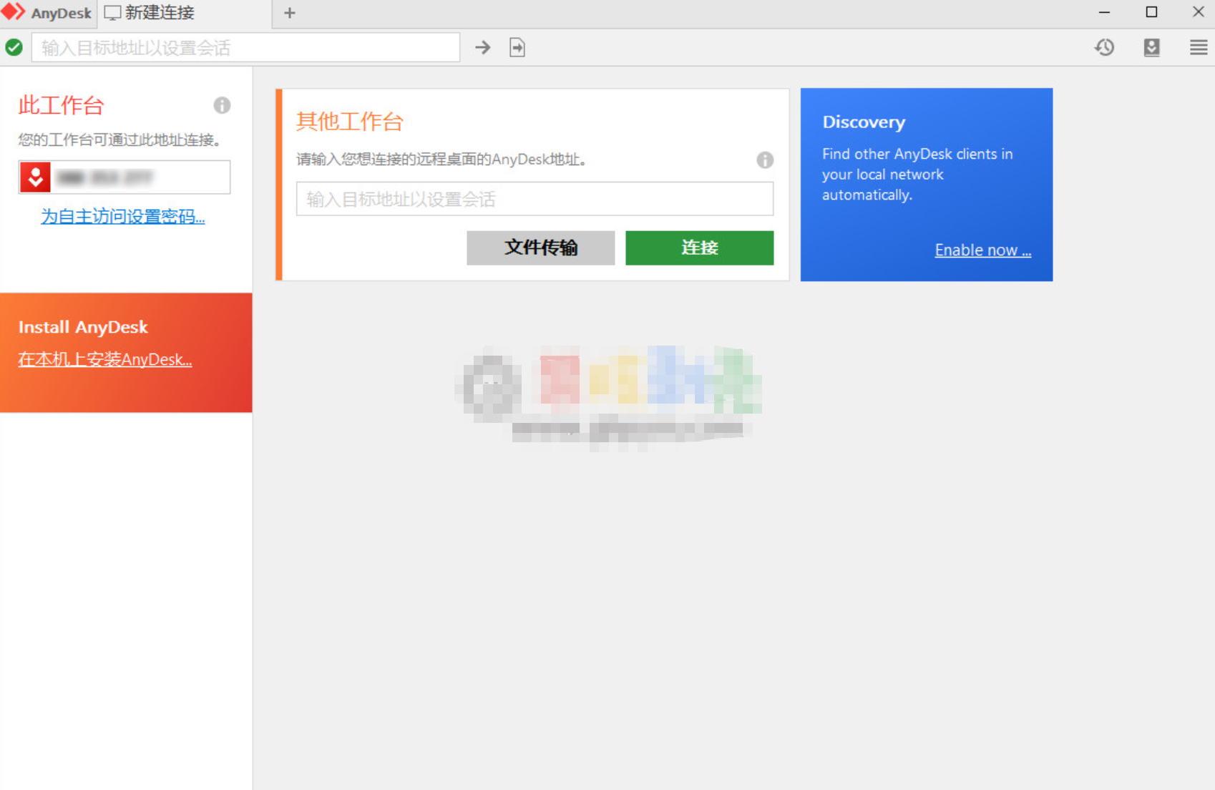Click the red AnyDesk ID icon beside workstation address
Viewport: 1215px width, 790px height.
tap(34, 177)
